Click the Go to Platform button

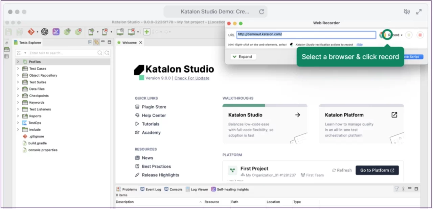(x=377, y=170)
